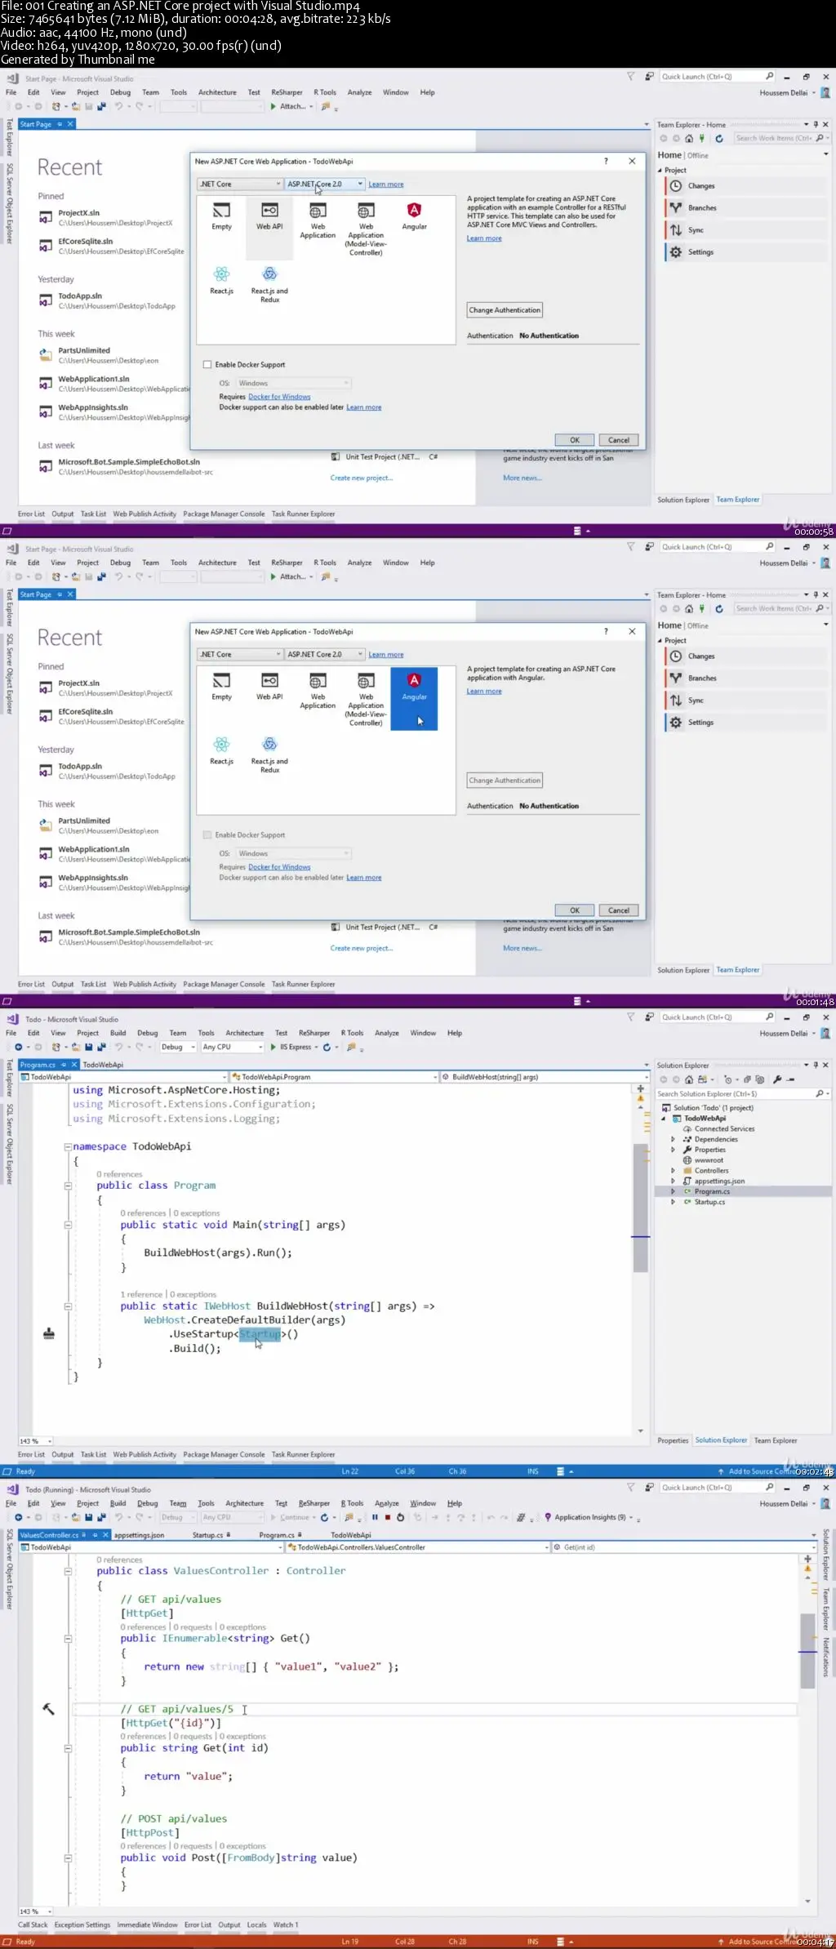Select Web API template in 00:01:48 frame dialog
836x1949 pixels.
tap(269, 687)
